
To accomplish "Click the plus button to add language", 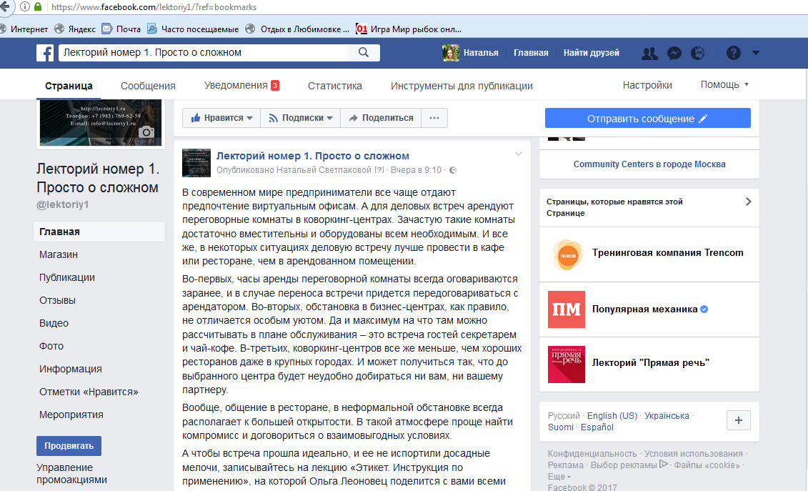I will pos(739,420).
